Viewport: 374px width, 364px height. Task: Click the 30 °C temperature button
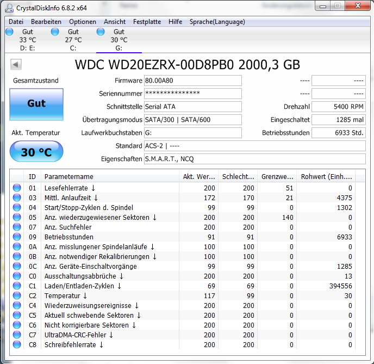(36, 151)
